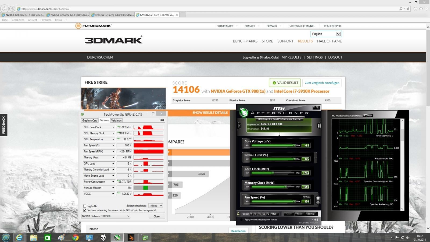
Task: Open Sensor refresh rate dropdown
Action: (x=156, y=206)
